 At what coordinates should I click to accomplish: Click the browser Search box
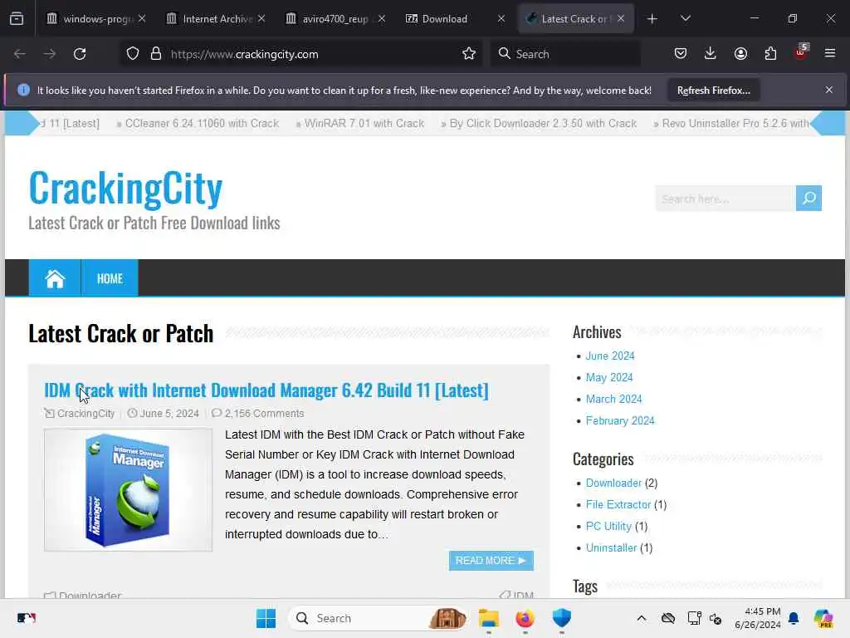pos(565,54)
